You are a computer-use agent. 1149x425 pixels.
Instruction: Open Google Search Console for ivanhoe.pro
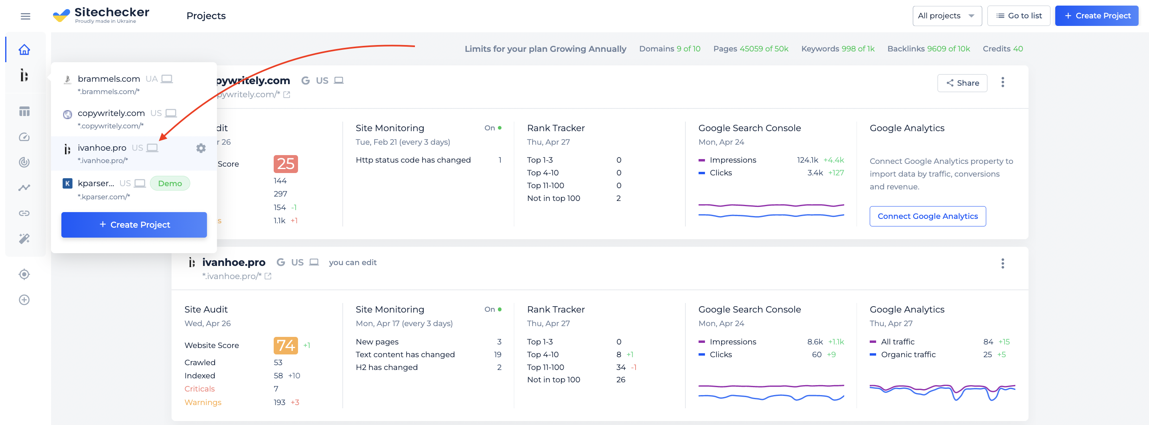[749, 309]
